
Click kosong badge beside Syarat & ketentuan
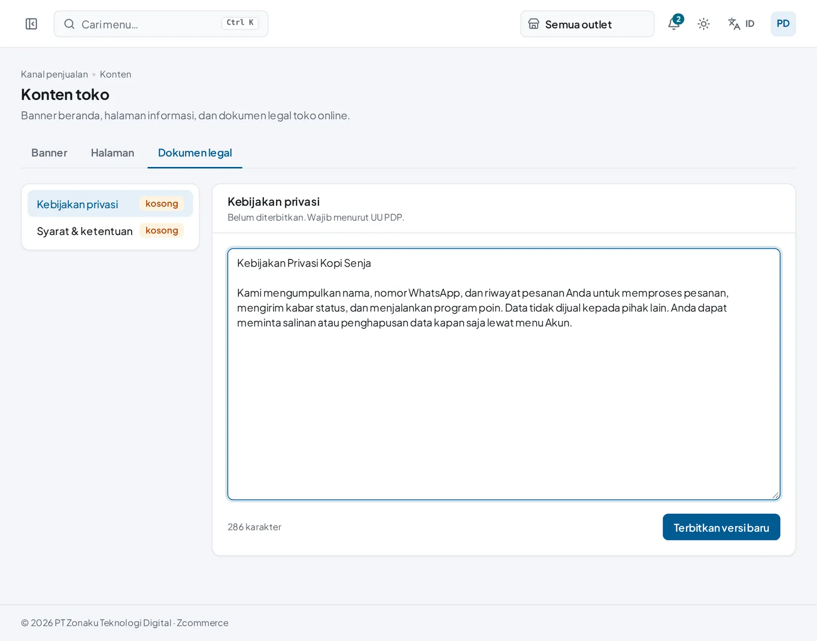162,230
